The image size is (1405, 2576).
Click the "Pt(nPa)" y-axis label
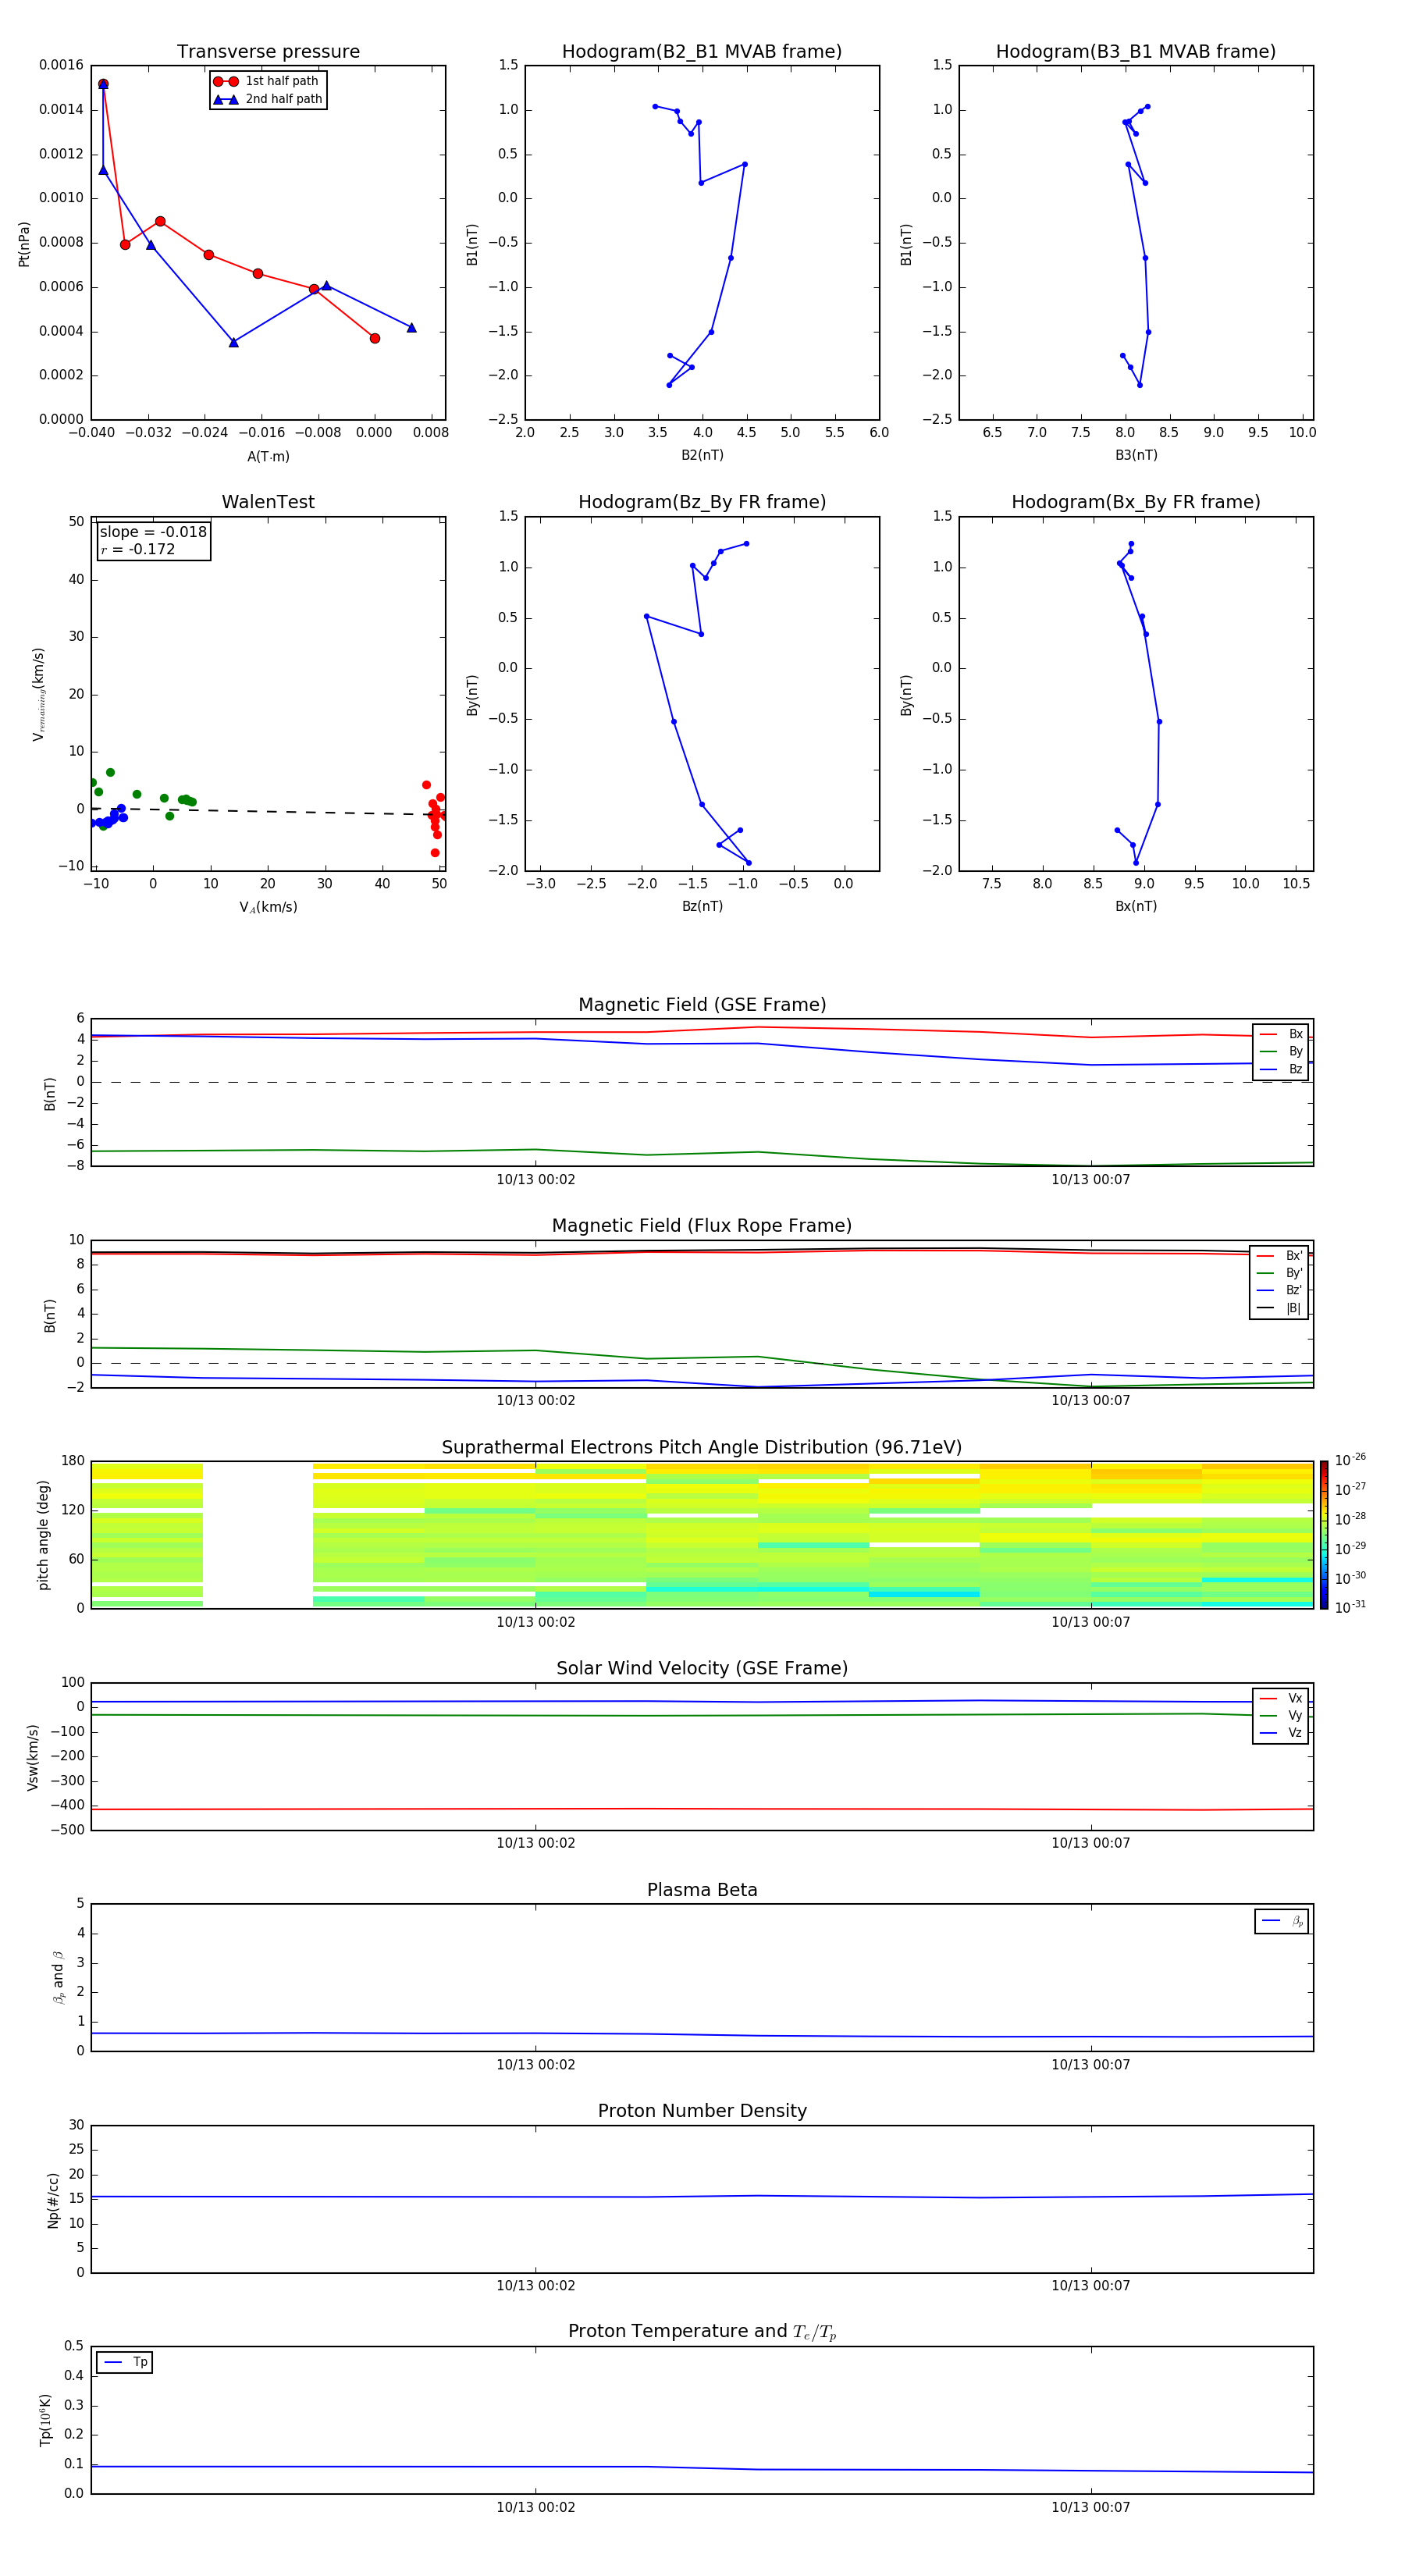[x=24, y=244]
